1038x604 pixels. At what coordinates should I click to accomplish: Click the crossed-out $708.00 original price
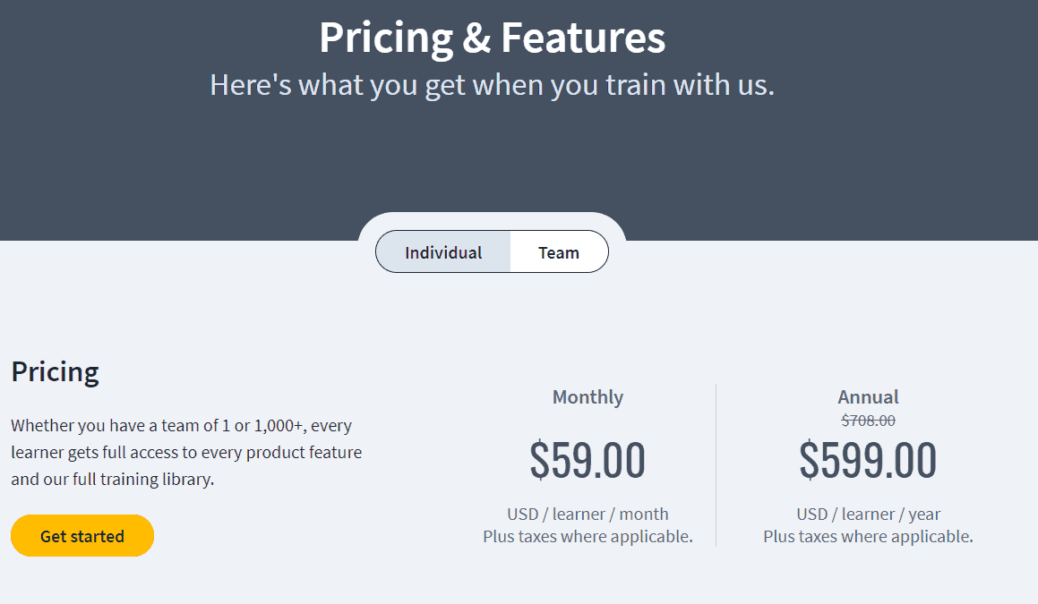(x=866, y=419)
